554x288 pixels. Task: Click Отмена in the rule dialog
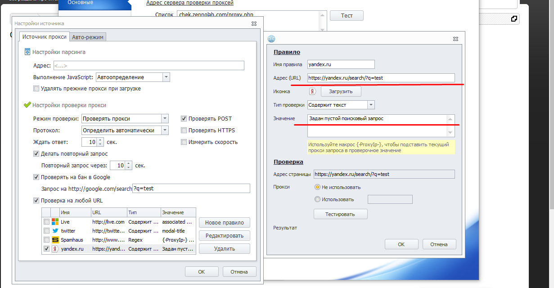pos(439,244)
